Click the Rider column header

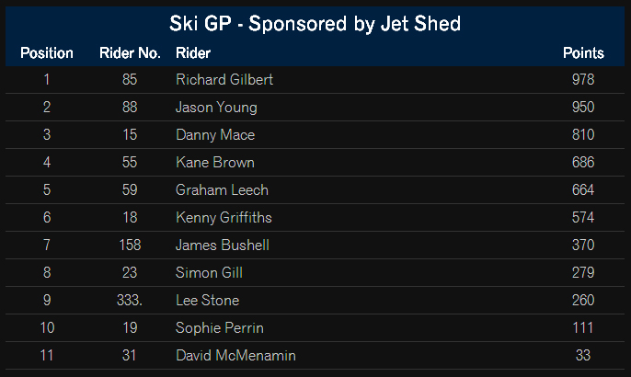pos(193,53)
